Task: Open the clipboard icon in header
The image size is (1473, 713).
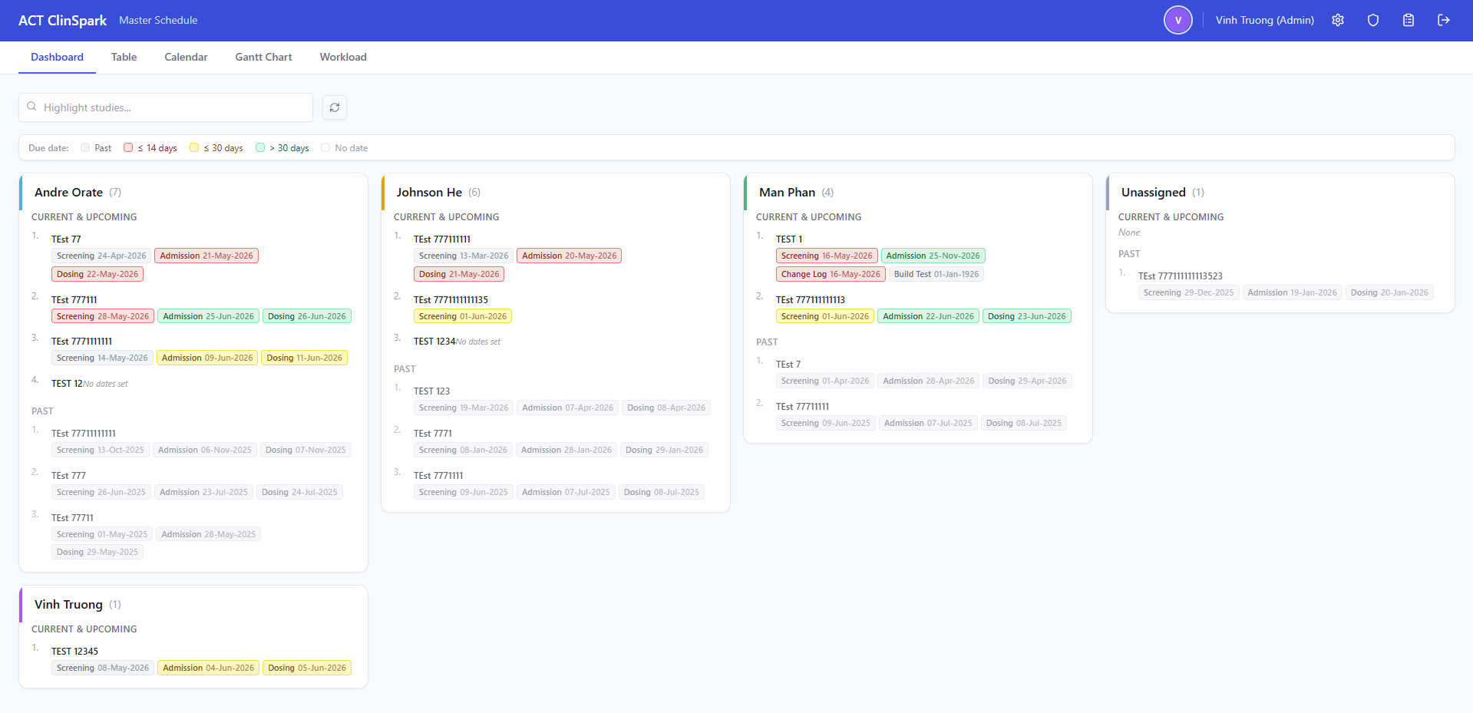Action: pyautogui.click(x=1409, y=20)
